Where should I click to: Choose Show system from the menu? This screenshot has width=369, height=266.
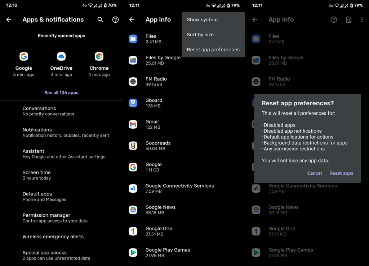202,20
